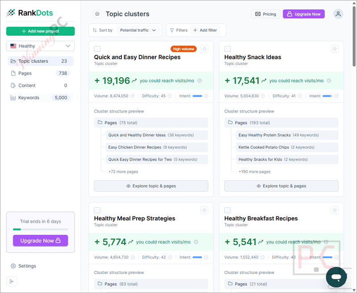This screenshot has width=357, height=293.
Task: Click help icon next to 19,196 visits
Action: tap(199, 81)
